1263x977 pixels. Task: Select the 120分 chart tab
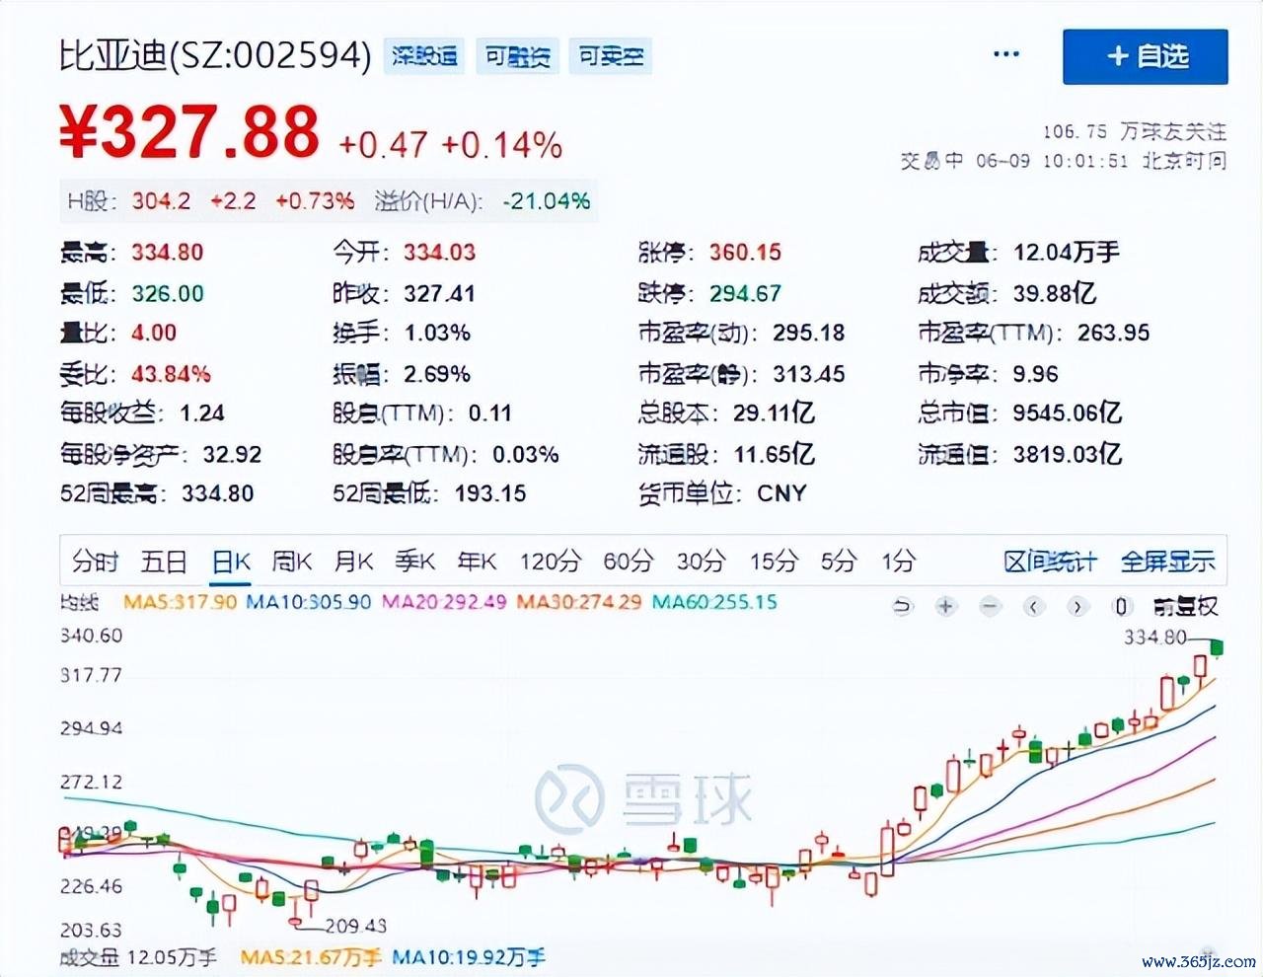coord(551,562)
